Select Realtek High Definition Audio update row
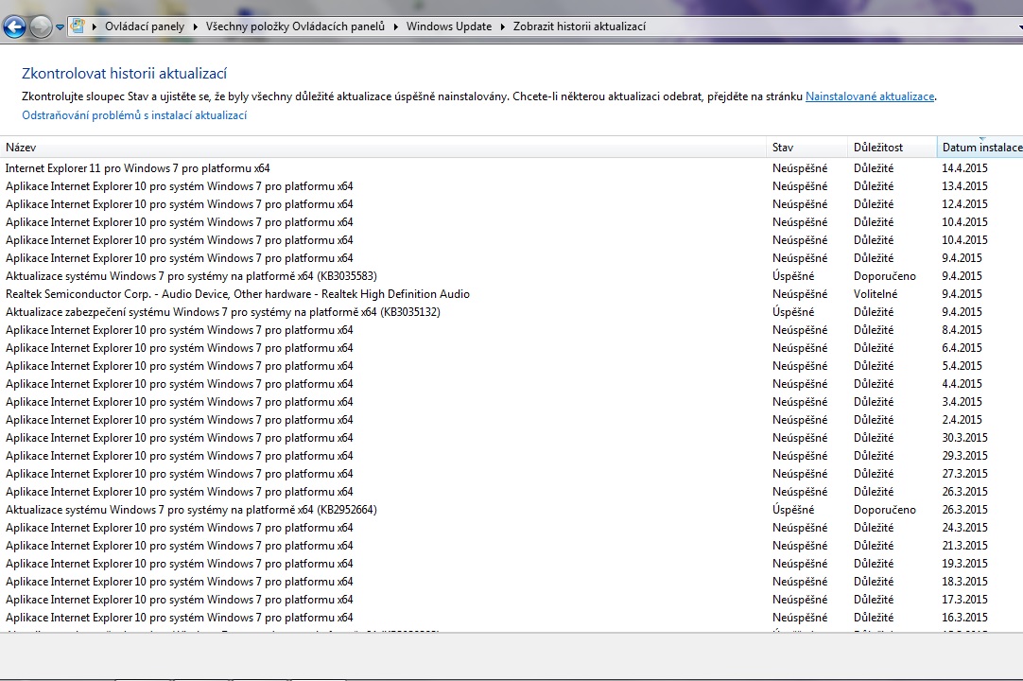 pyautogui.click(x=511, y=294)
